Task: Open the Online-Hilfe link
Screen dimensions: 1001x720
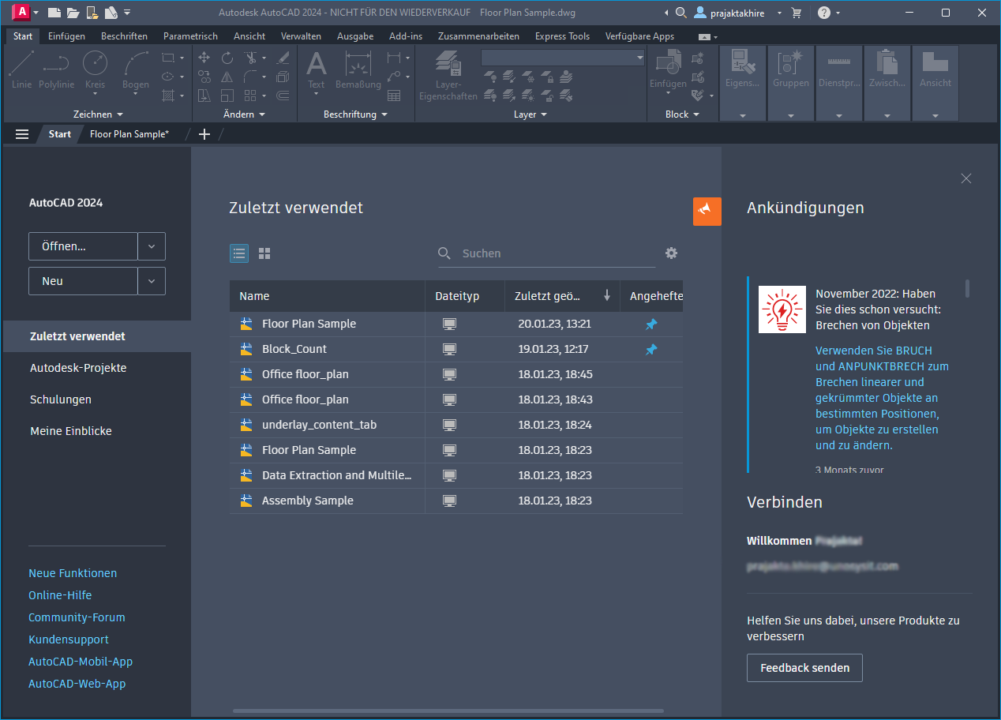Action: [x=60, y=595]
